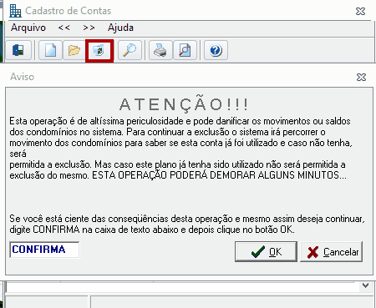Open the folder icon in toolbar
376x308 pixels.
coord(74,50)
